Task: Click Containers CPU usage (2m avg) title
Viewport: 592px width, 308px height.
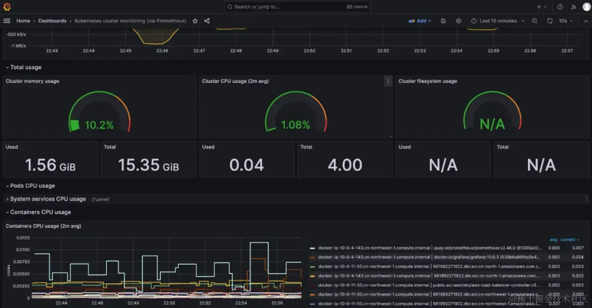Action: coord(43,226)
